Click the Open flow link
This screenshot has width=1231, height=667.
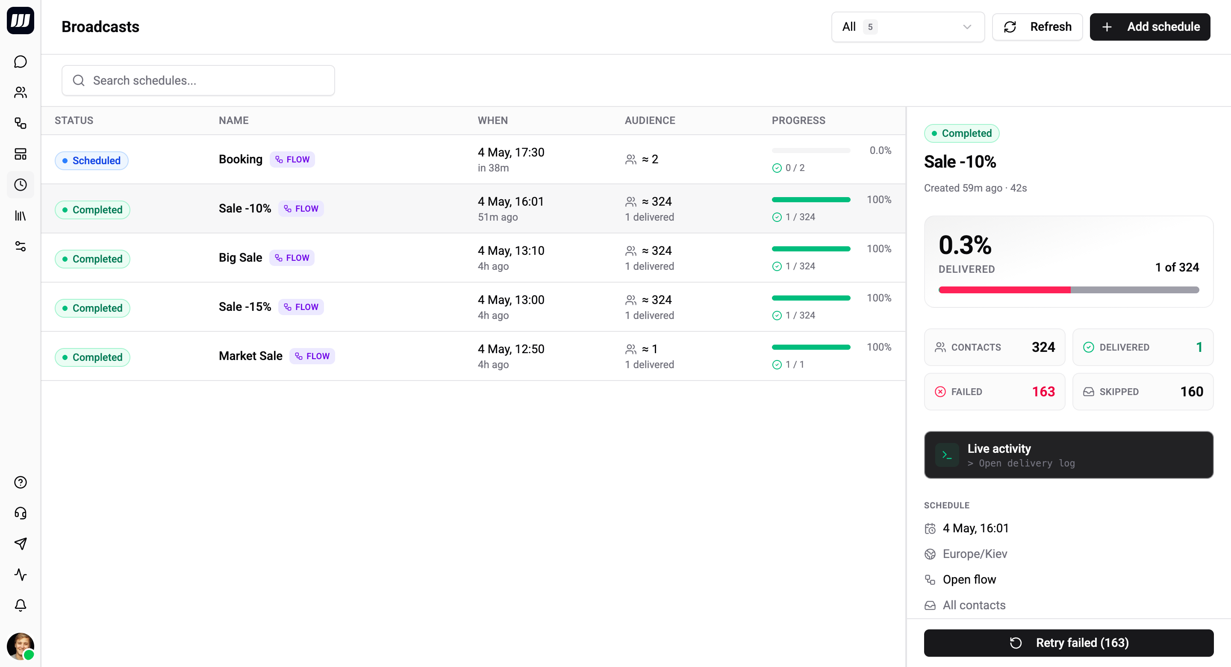point(969,579)
